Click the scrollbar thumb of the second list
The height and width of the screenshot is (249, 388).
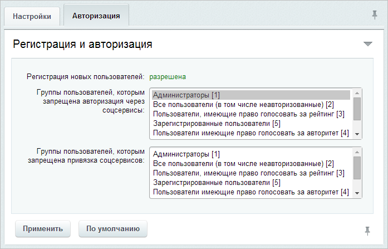pyautogui.click(x=357, y=168)
